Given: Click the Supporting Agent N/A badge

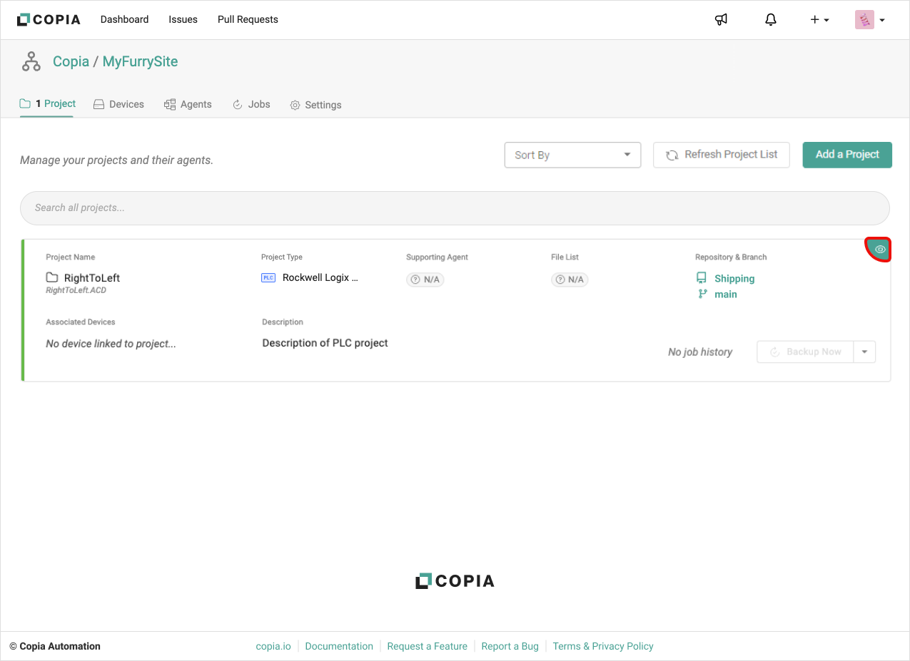Looking at the screenshot, I should (x=425, y=280).
